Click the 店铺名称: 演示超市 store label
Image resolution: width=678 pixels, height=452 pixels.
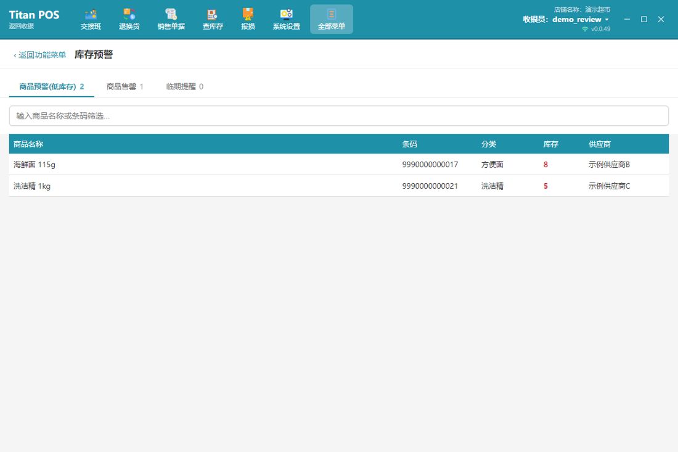click(582, 9)
